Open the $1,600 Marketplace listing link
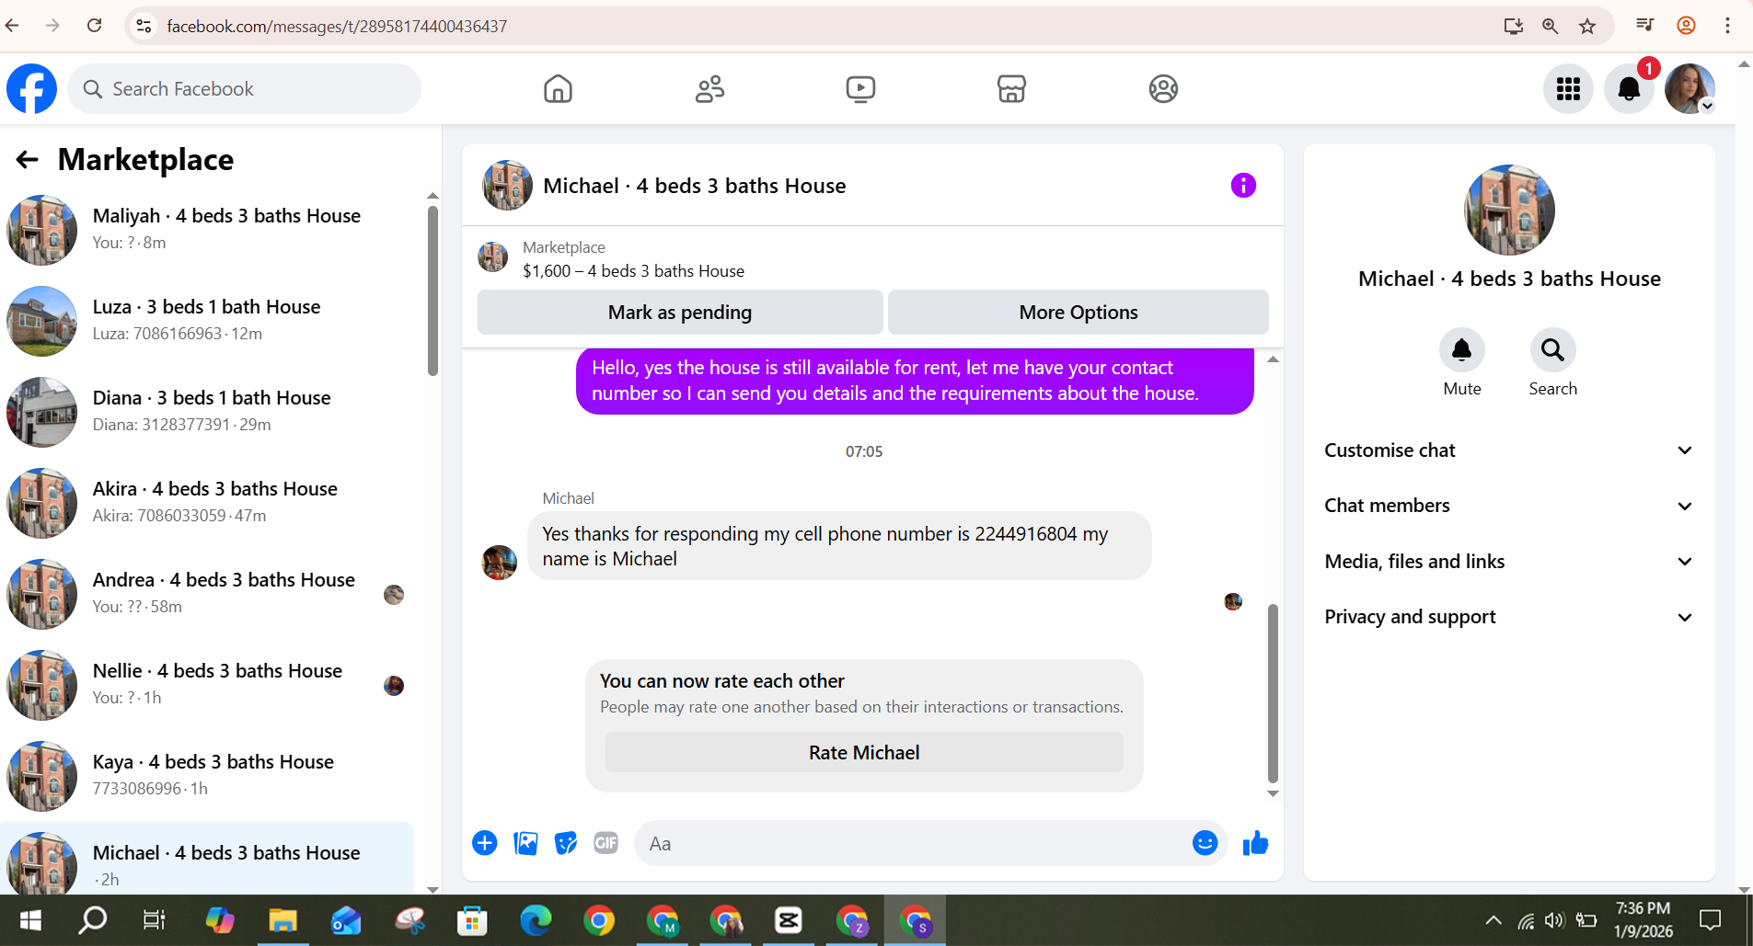Screen dimensions: 1753x946 click(633, 271)
